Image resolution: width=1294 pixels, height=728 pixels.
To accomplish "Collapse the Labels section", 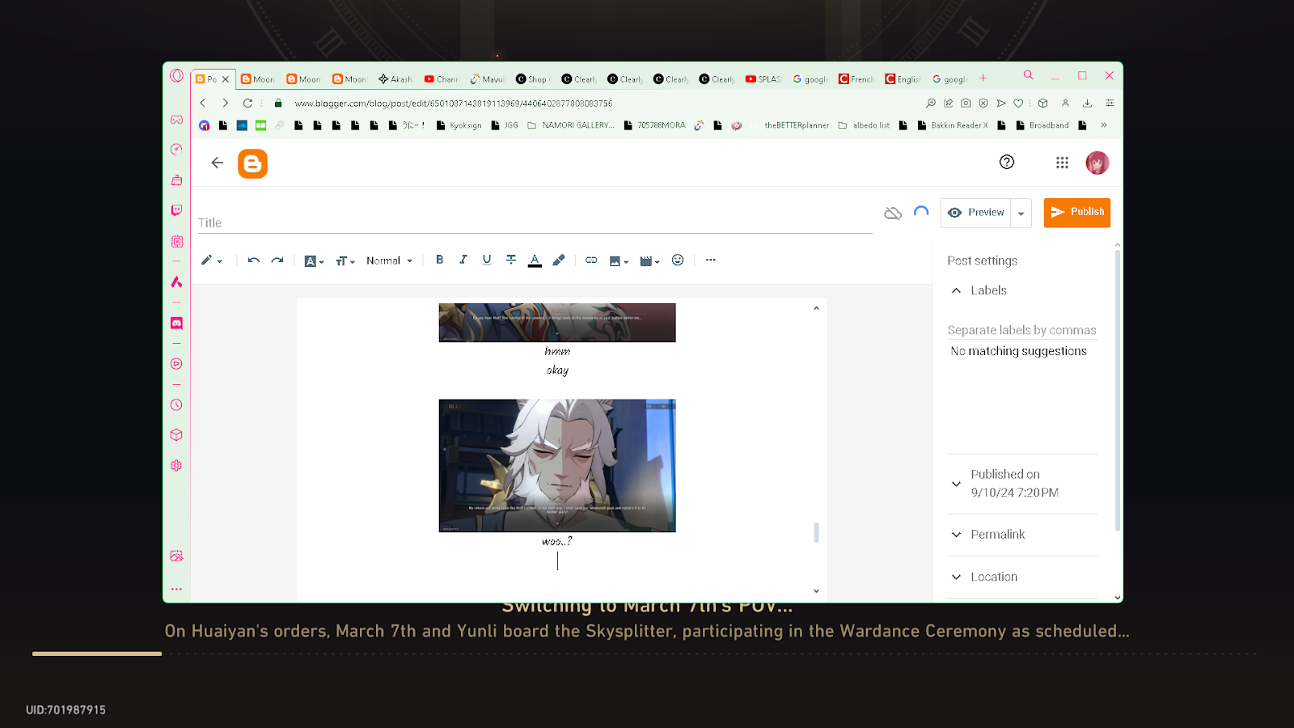I will [x=957, y=290].
